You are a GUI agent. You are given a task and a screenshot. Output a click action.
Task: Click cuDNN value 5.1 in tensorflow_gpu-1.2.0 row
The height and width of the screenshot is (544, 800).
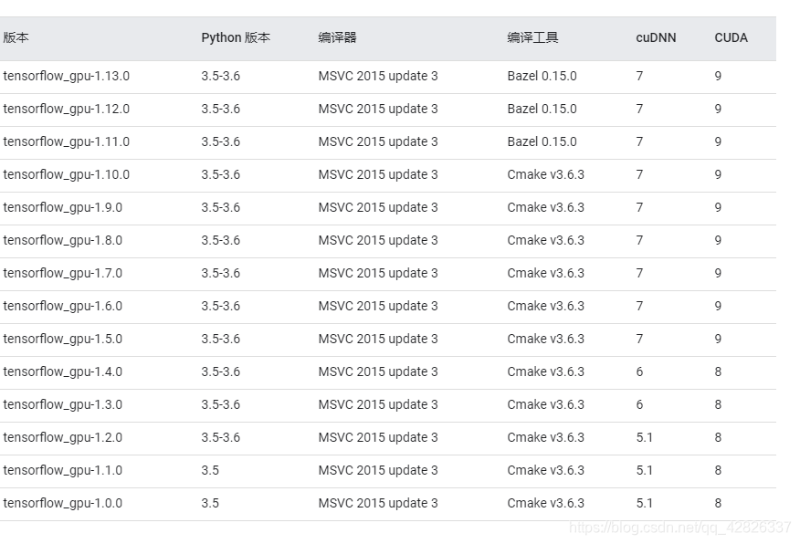pyautogui.click(x=644, y=437)
